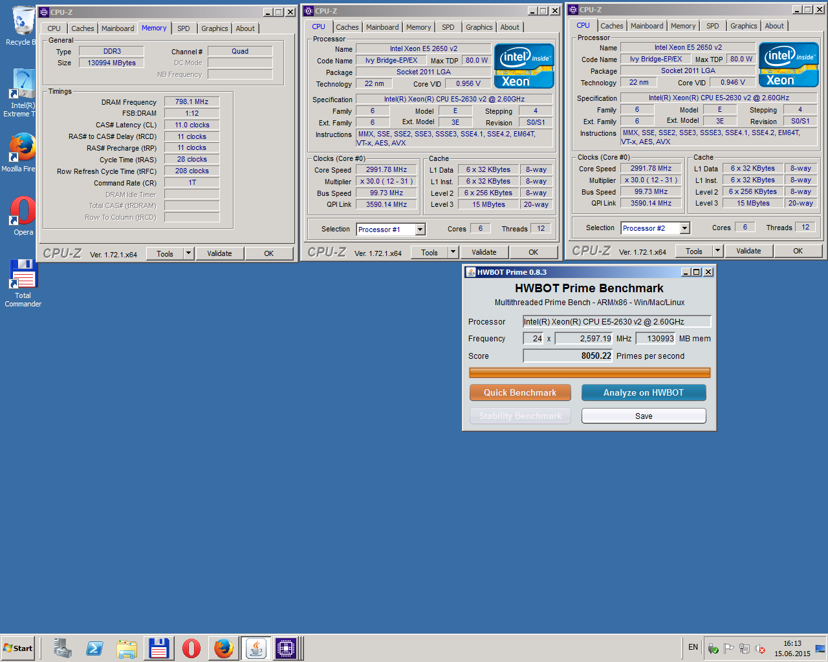Open Tools dropdown arrow in the Processor #2 window
Viewport: 828px width, 662px height.
(718, 251)
